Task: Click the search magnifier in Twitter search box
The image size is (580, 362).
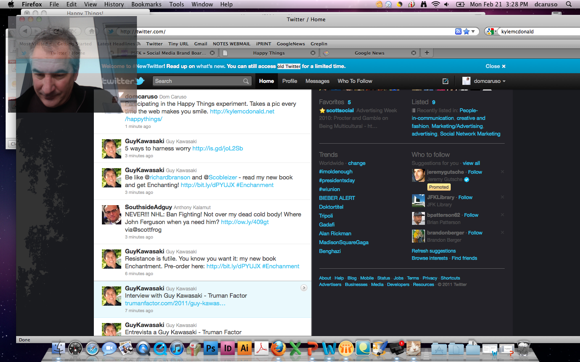Action: tap(246, 81)
